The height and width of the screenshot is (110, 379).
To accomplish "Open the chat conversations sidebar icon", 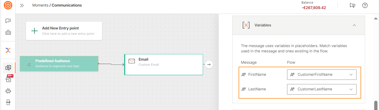I will click(x=8, y=21).
